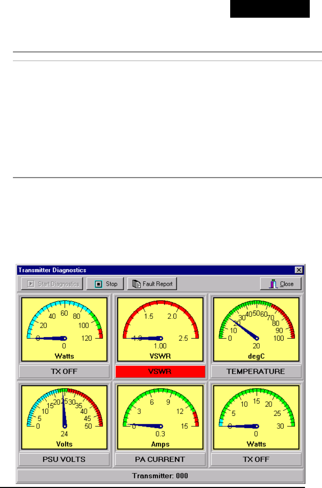322x488 pixels.
Task: Select the red VSWR alarm label
Action: (160, 372)
